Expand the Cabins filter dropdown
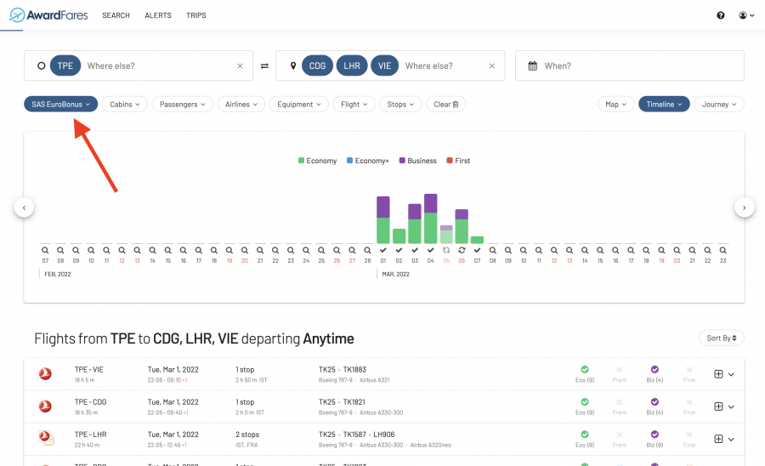The width and height of the screenshot is (765, 466). tap(125, 104)
